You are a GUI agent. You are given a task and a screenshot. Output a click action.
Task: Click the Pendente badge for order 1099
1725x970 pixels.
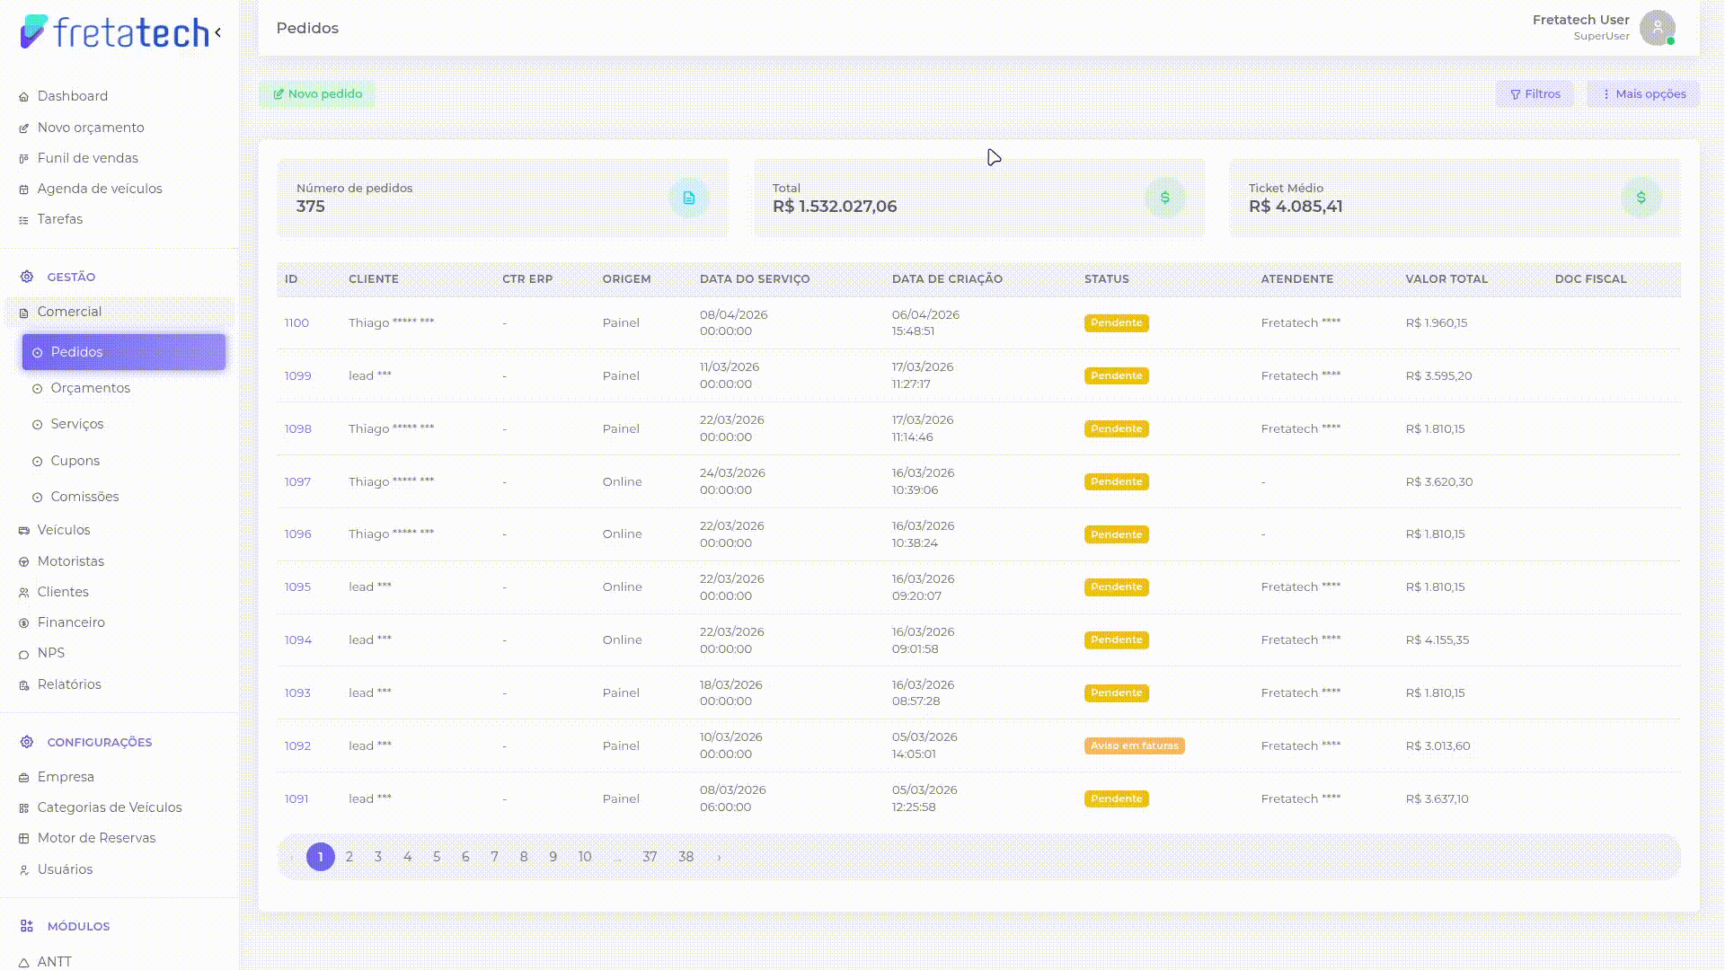(x=1116, y=376)
